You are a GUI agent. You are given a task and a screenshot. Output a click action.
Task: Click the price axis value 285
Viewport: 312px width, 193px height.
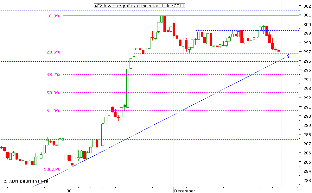(307, 162)
